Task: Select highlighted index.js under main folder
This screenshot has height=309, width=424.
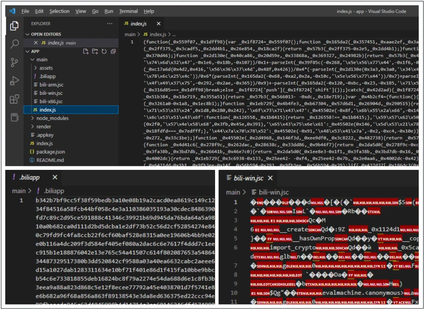Action: point(71,110)
